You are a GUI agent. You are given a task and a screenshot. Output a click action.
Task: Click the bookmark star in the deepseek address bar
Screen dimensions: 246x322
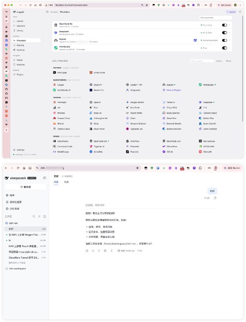tap(137, 168)
